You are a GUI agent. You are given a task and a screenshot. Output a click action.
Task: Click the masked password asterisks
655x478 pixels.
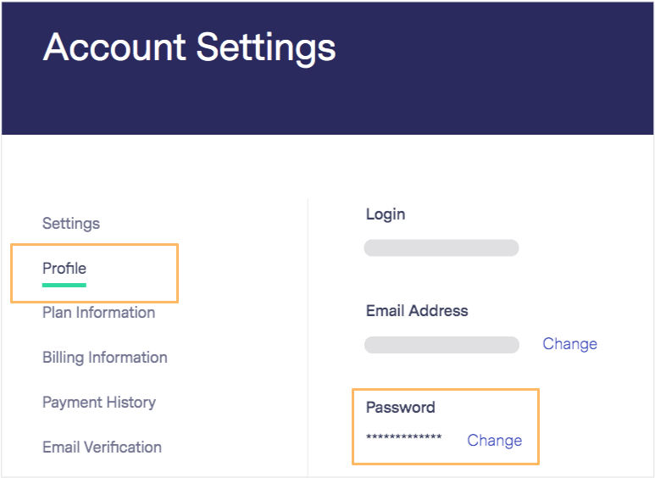(404, 437)
